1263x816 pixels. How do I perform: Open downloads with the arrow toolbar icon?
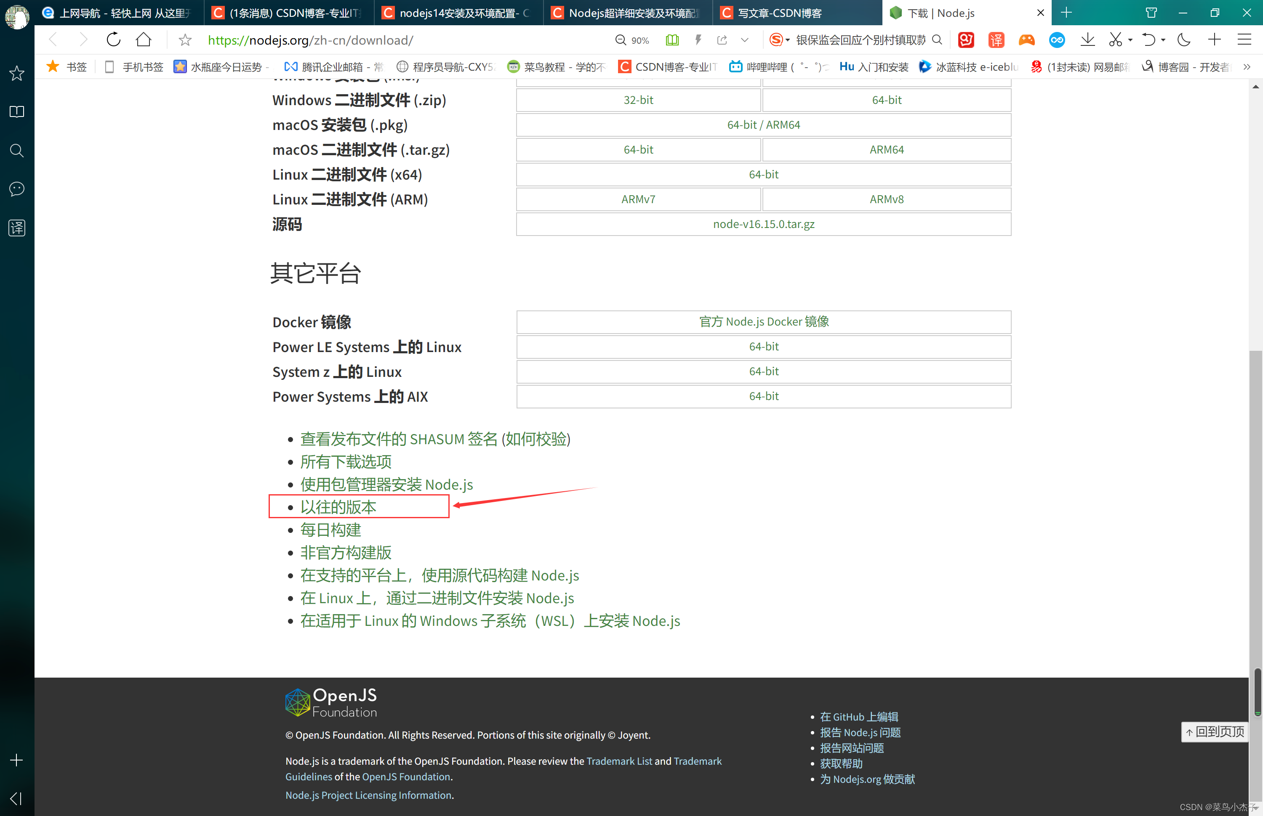[x=1087, y=40]
